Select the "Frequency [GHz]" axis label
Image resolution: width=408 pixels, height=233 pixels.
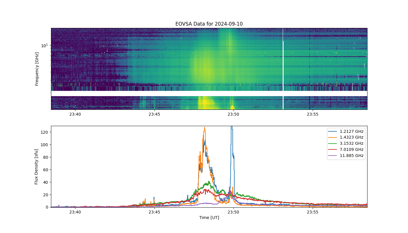tap(37, 69)
